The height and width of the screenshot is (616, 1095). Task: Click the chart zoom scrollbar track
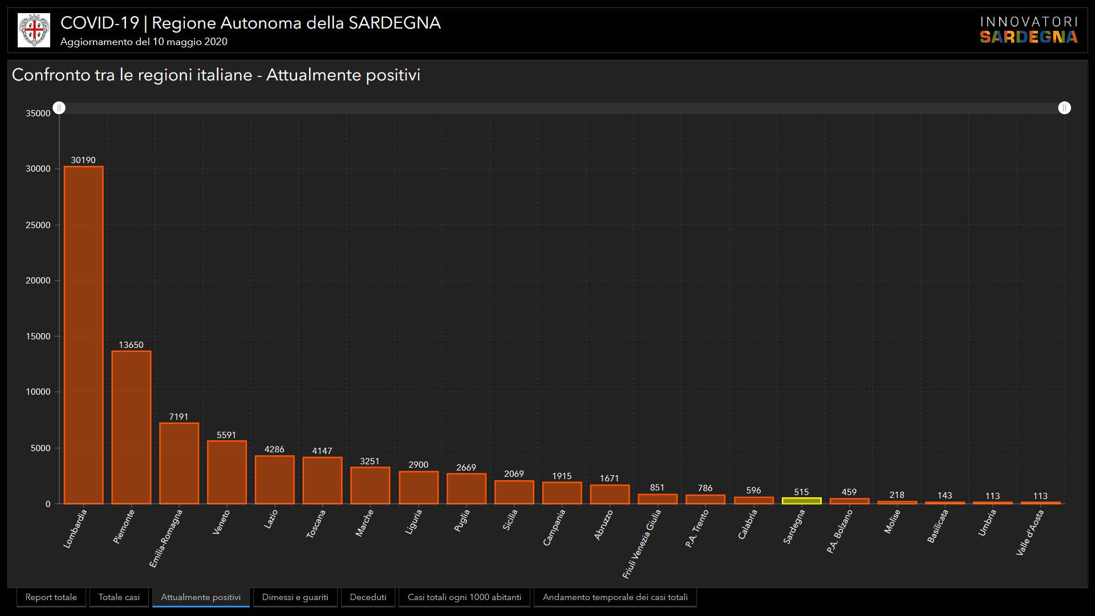tap(562, 108)
